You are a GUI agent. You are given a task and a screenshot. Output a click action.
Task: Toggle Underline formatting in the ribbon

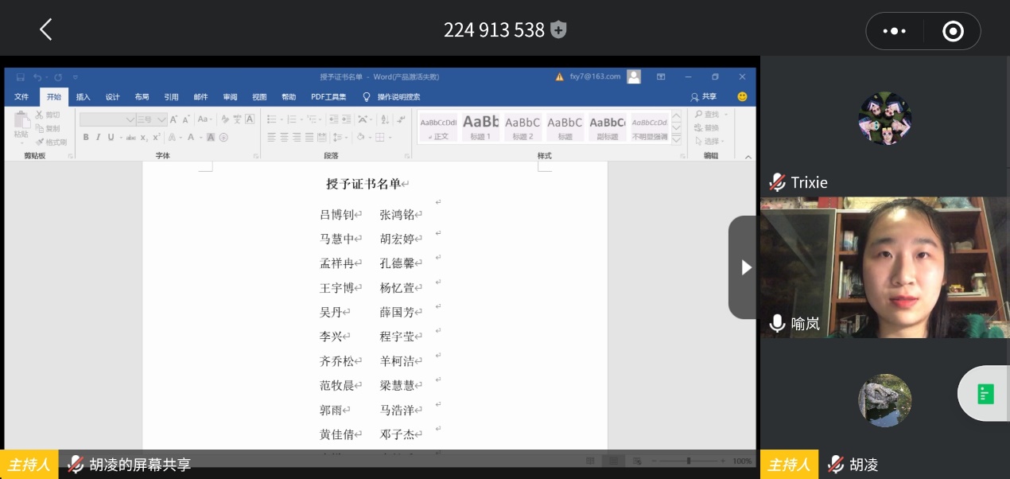[110, 138]
